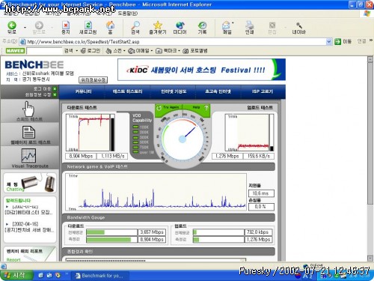The image size is (374, 281).
Task: Open the Naver toolbar search dropdown arrow
Action: click(x=77, y=51)
